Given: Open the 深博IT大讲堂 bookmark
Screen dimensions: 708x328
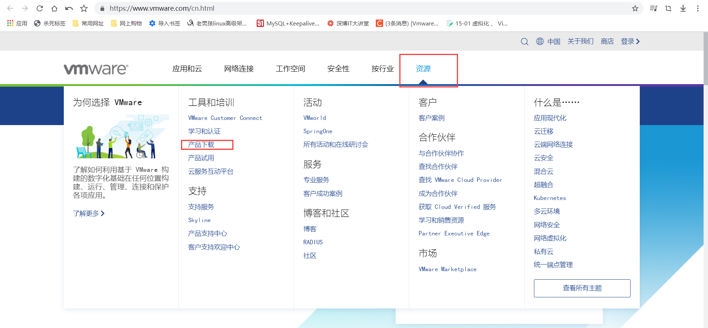Looking at the screenshot, I should [x=348, y=23].
